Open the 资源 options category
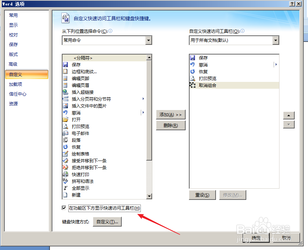308x250 pixels. (x=13, y=104)
